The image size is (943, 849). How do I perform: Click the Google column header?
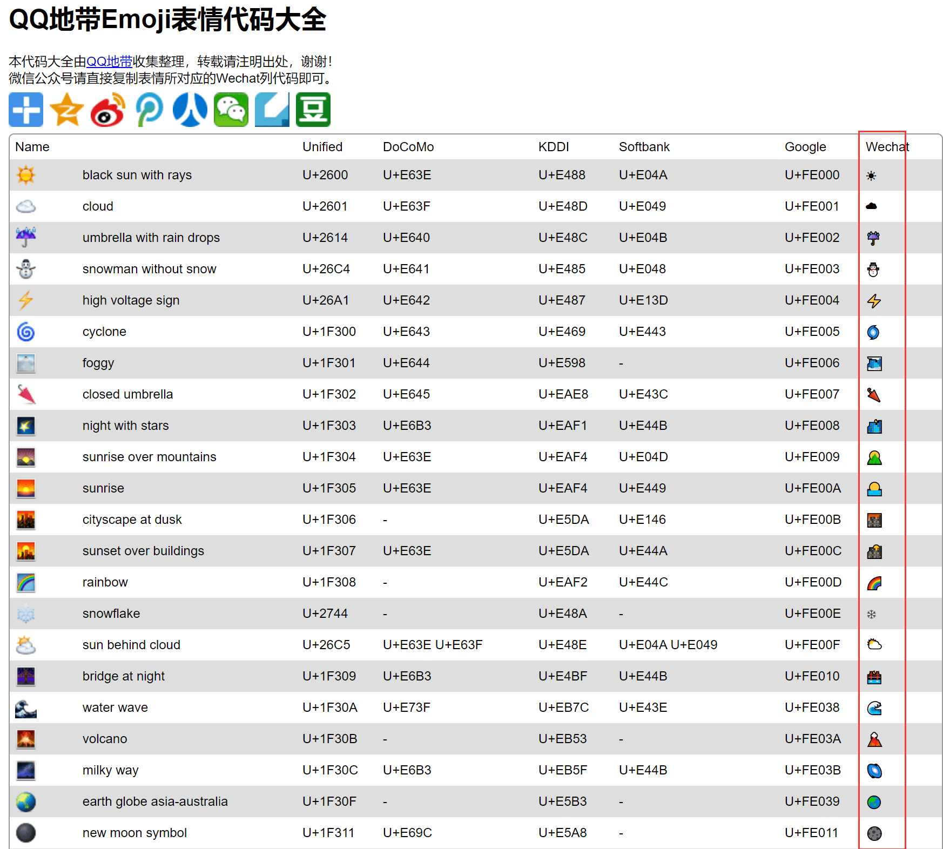(x=805, y=147)
